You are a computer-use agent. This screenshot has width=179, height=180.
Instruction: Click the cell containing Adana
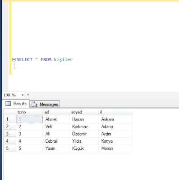[115, 126]
